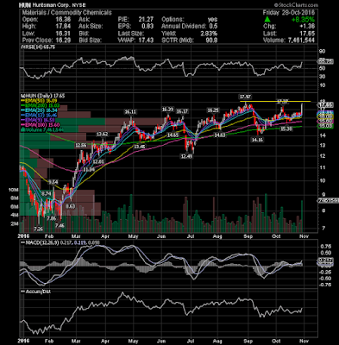339x345 pixels.
Task: Open the StockCharts.com watermark link
Action: click(x=296, y=5)
